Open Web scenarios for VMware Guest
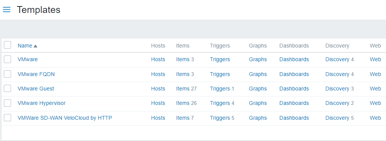 tap(375, 89)
